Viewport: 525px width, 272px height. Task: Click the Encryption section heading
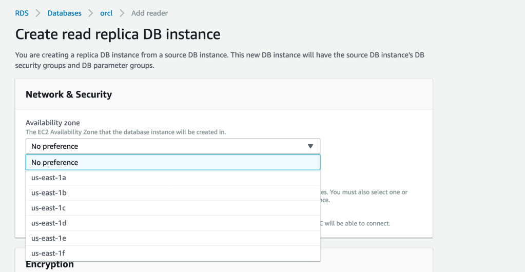[50, 264]
